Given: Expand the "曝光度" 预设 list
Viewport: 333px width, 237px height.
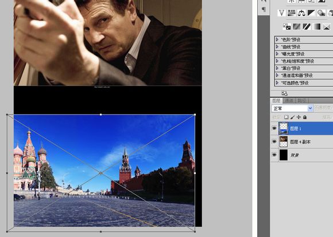Looking at the screenshot, I should [277, 54].
